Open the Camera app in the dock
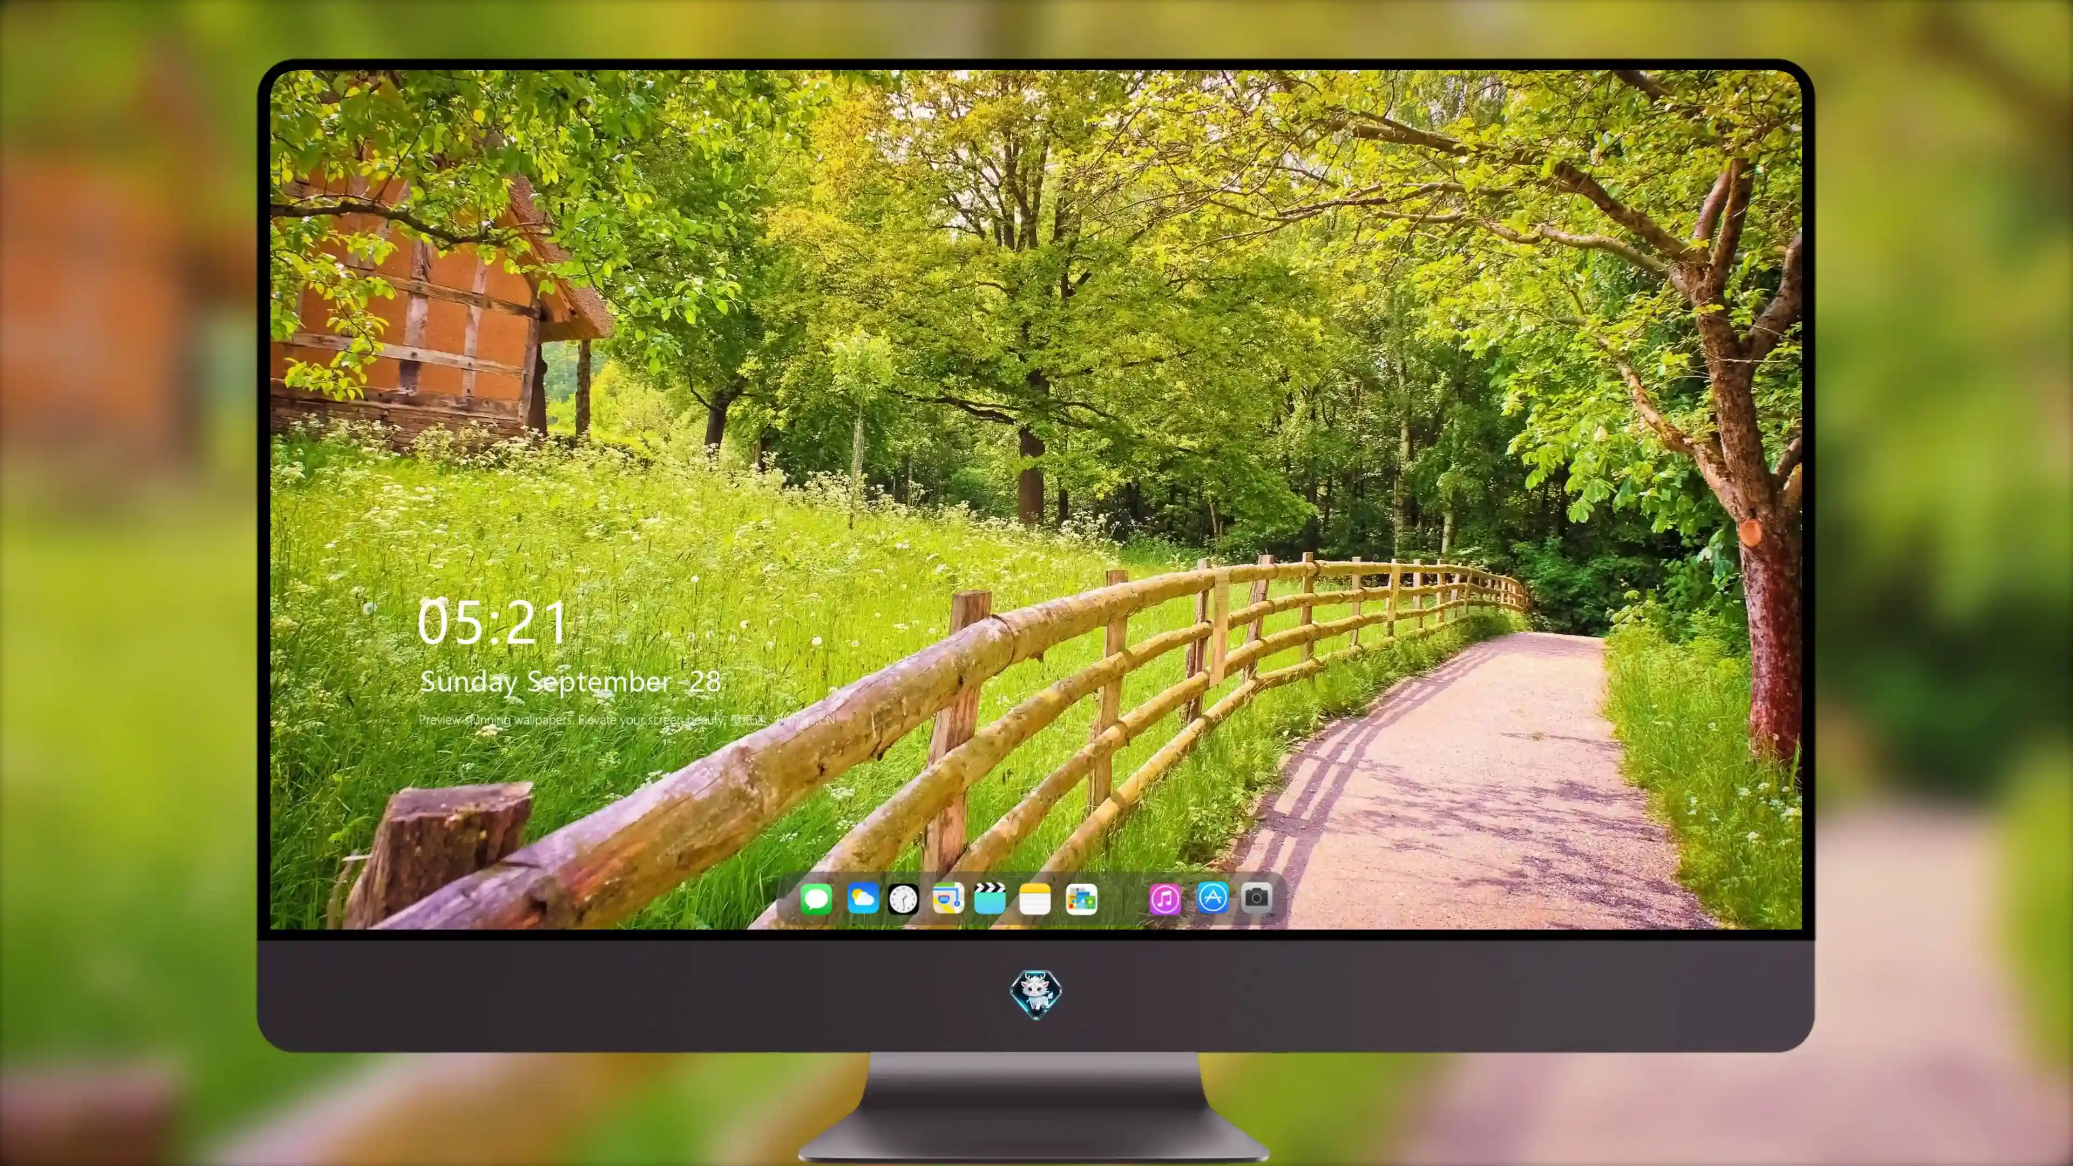 pos(1256,897)
